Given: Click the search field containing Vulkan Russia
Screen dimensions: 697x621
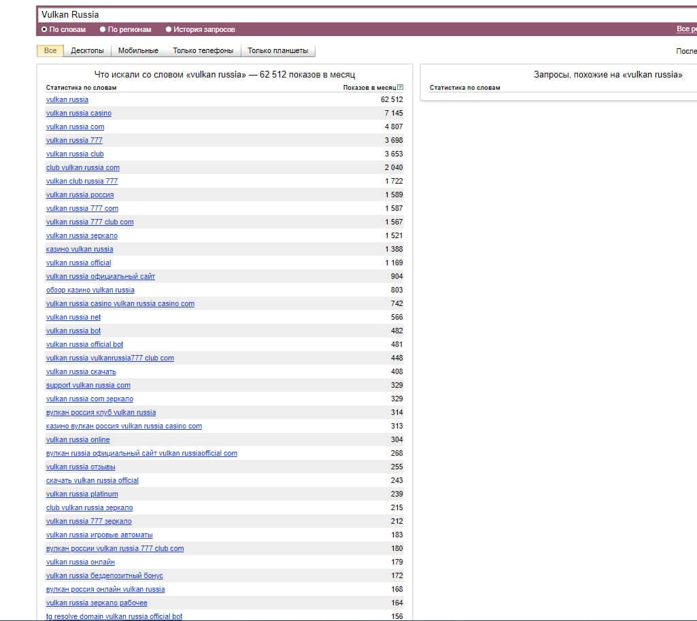Looking at the screenshot, I should [x=340, y=14].
